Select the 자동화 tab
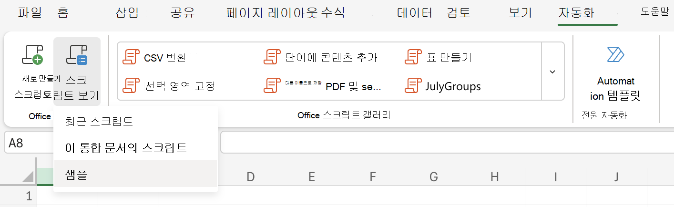The height and width of the screenshot is (207, 674). 576,12
